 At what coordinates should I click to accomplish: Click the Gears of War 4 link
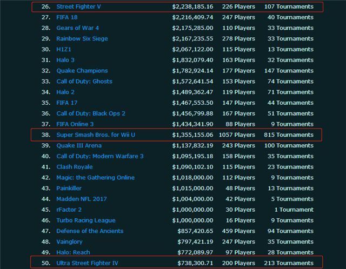[x=78, y=28]
